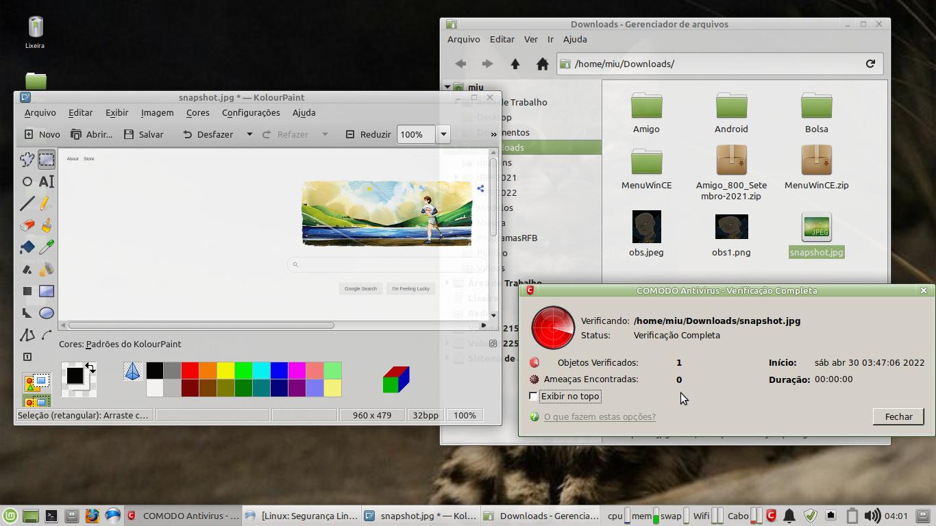Viewport: 936px width, 526px height.
Task: Open the zoom percentage dropdown arrow
Action: pyautogui.click(x=443, y=134)
